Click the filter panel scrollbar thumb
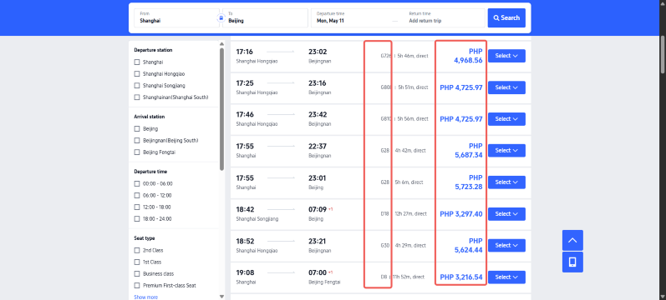Viewport: 666px width, 300px height. pos(221,109)
